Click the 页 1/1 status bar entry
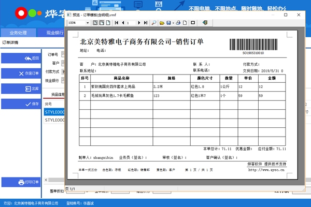 pos(70,189)
